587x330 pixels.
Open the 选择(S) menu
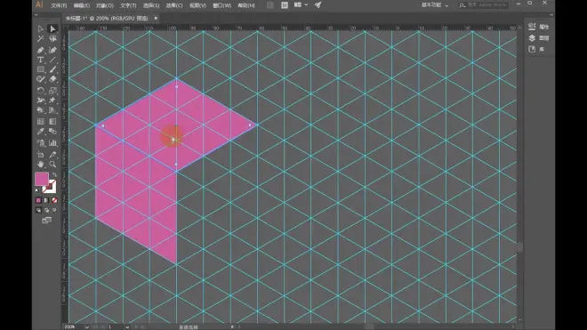[x=151, y=5]
